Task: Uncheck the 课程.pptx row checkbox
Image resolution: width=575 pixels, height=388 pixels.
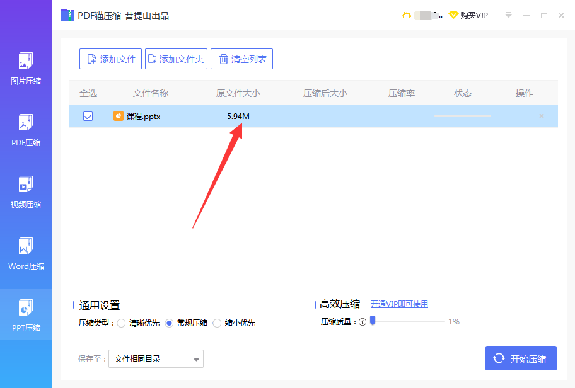Action: tap(88, 116)
